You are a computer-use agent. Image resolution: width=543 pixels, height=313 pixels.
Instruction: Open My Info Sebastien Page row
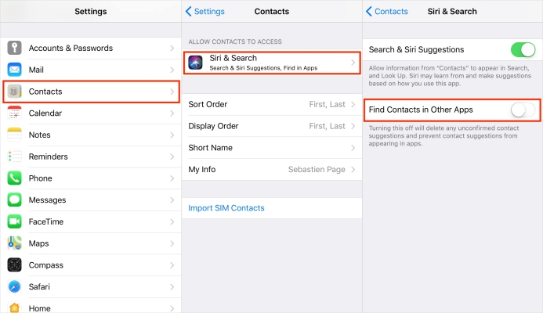pos(271,169)
